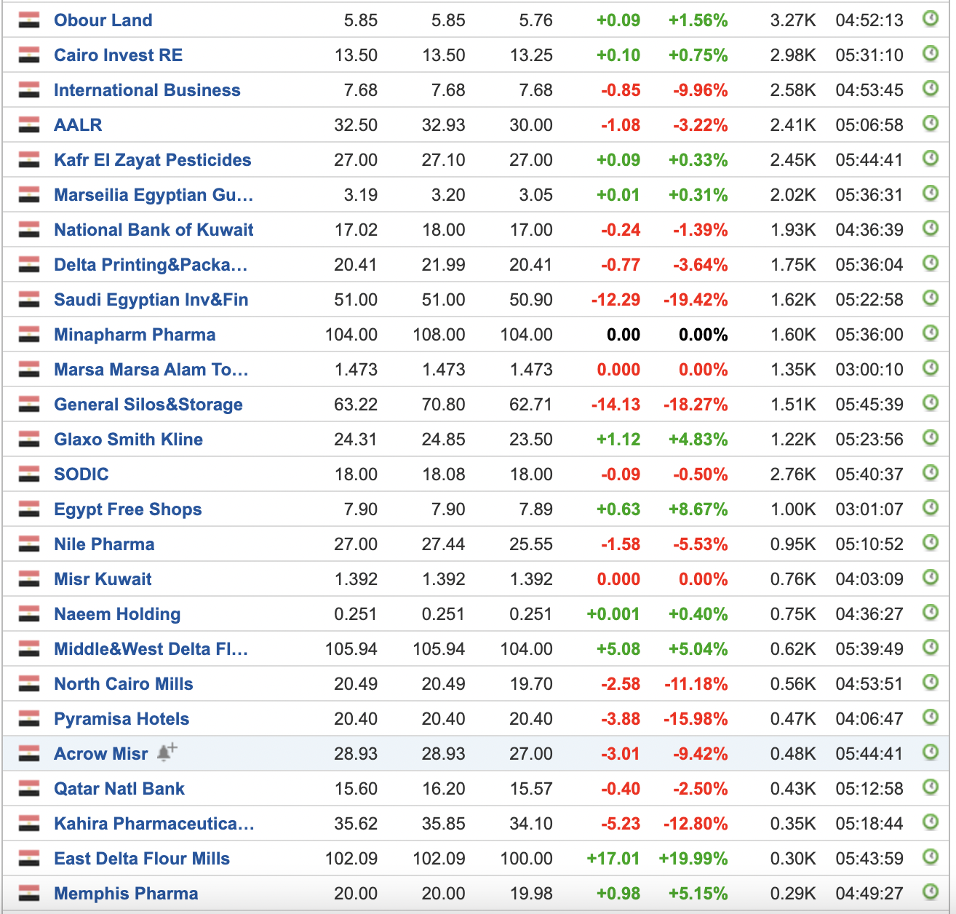The image size is (956, 914).
Task: Click clock icon in Kafr El Zayat Pesticides row
Action: click(x=931, y=158)
